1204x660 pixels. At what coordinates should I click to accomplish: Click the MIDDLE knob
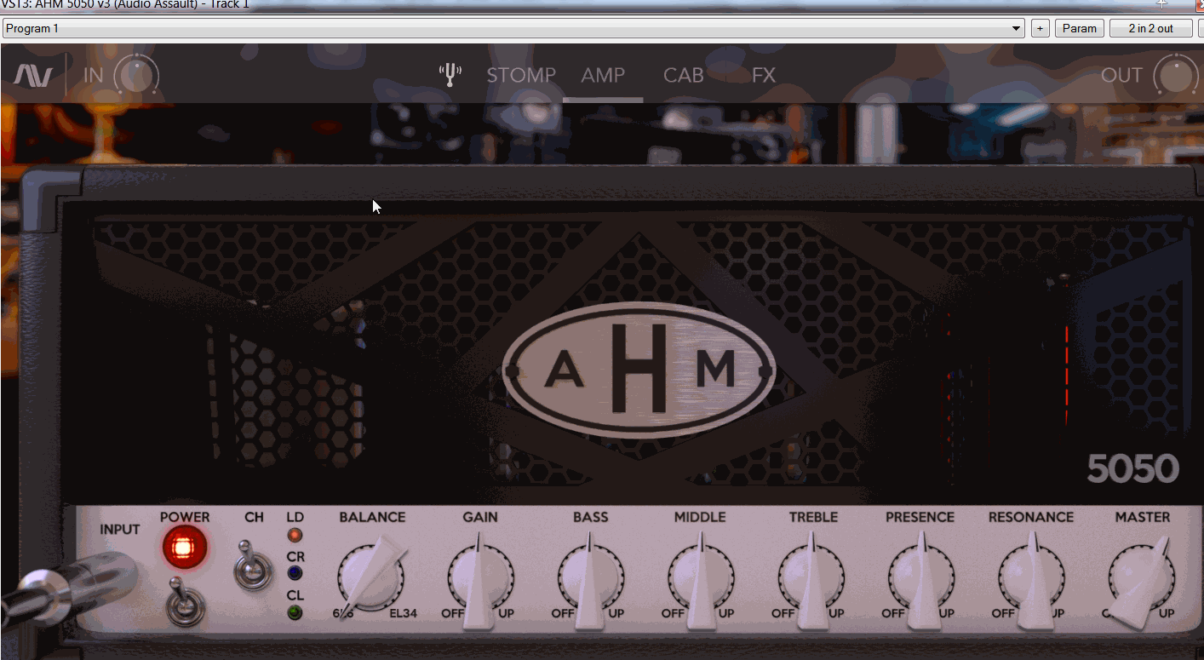[x=701, y=579]
